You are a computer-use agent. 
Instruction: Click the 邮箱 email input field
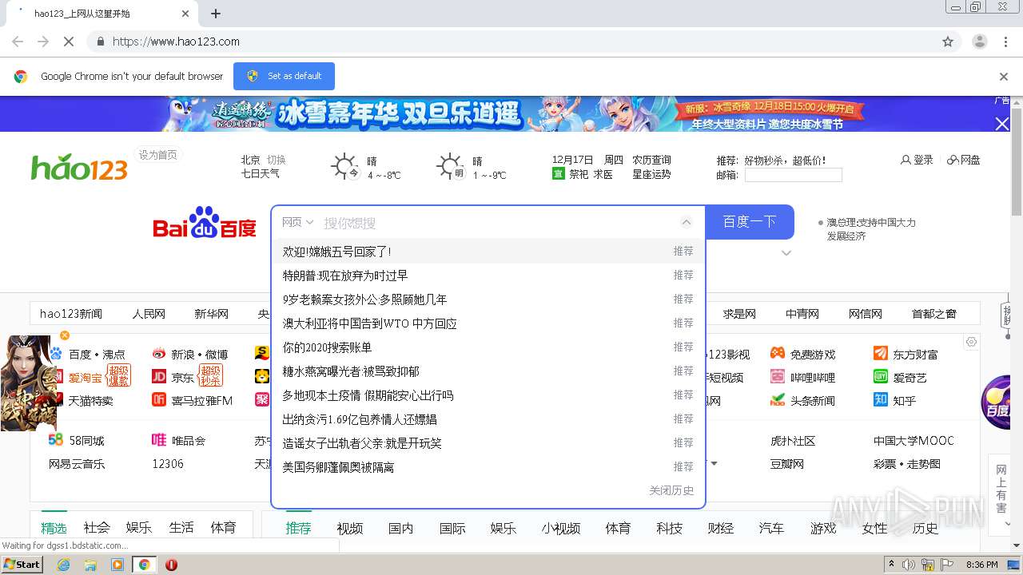click(x=793, y=175)
